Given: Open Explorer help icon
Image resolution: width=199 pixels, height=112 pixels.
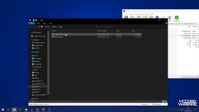Looking at the screenshot, I should tap(166, 23).
